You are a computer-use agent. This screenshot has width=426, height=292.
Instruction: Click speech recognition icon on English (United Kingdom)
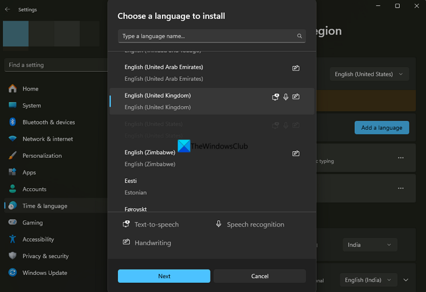tap(285, 97)
